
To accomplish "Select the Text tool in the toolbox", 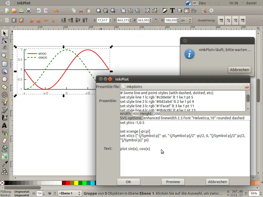I will (5, 125).
